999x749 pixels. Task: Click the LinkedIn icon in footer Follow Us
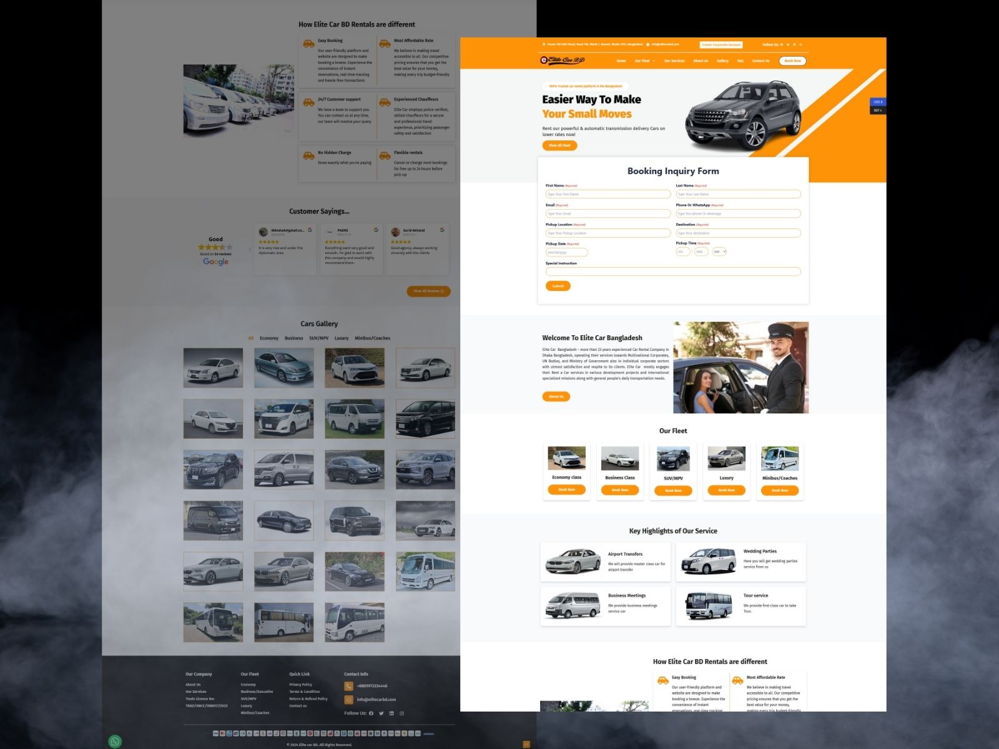(x=391, y=713)
